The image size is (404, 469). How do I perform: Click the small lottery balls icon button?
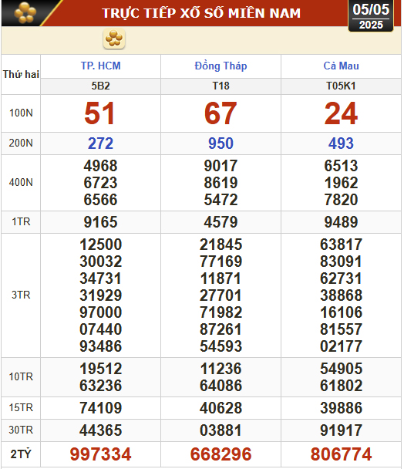pos(114,39)
